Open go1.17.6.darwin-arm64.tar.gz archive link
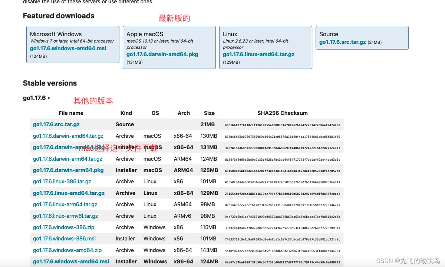Image resolution: width=445 pixels, height=267 pixels. pos(67,159)
